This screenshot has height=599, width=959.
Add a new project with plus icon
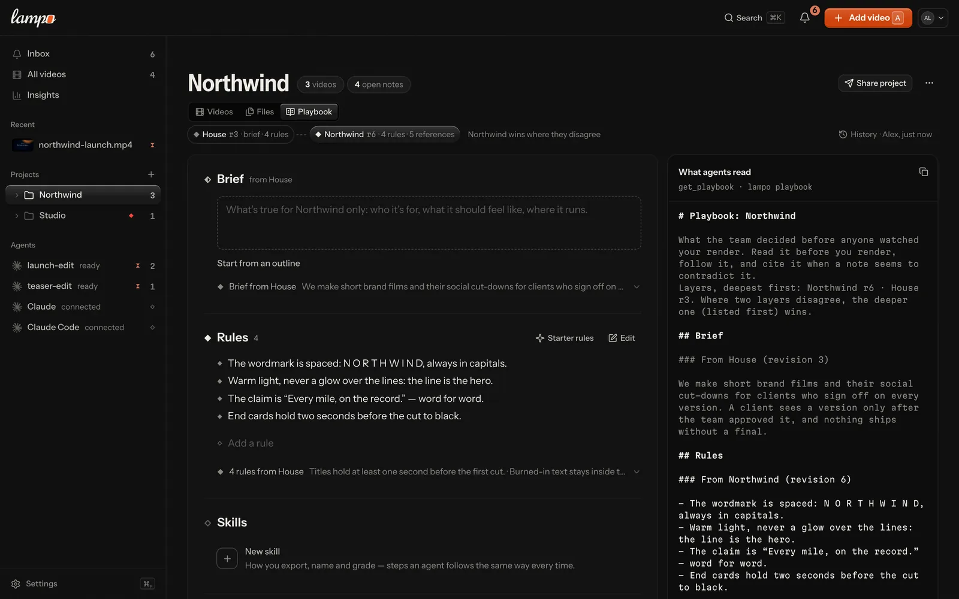click(151, 174)
